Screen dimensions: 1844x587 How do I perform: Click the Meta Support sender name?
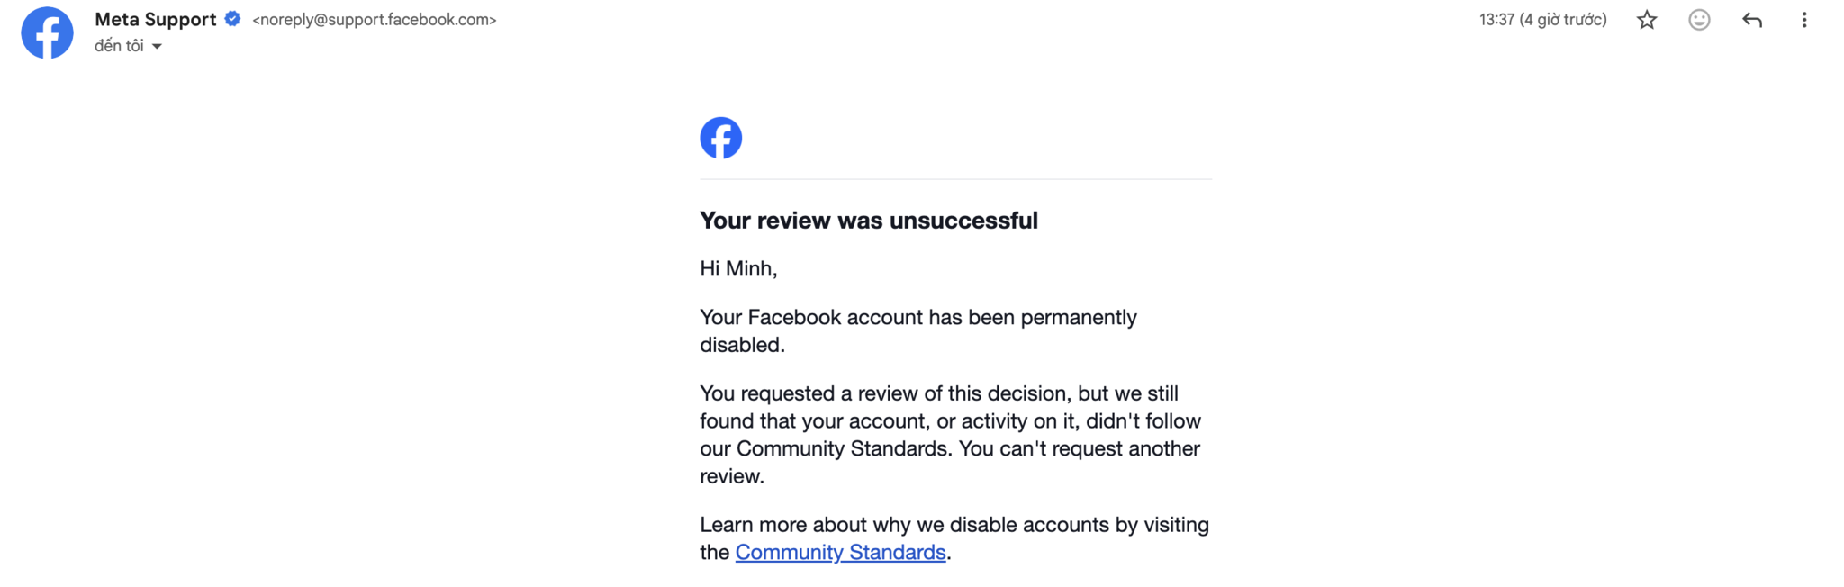click(x=156, y=19)
